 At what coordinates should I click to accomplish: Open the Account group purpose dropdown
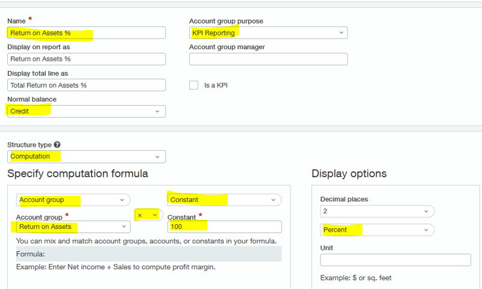(268, 33)
